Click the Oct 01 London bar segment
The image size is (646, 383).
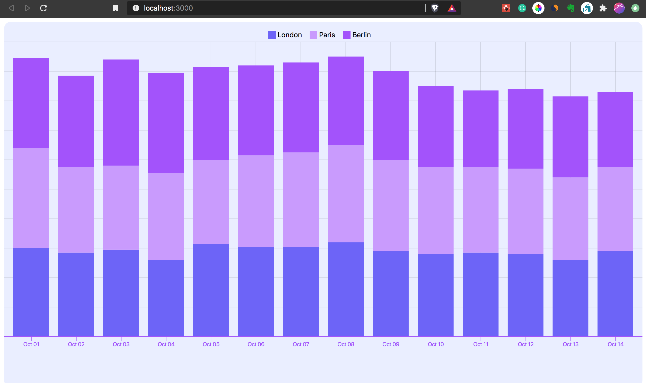click(31, 292)
